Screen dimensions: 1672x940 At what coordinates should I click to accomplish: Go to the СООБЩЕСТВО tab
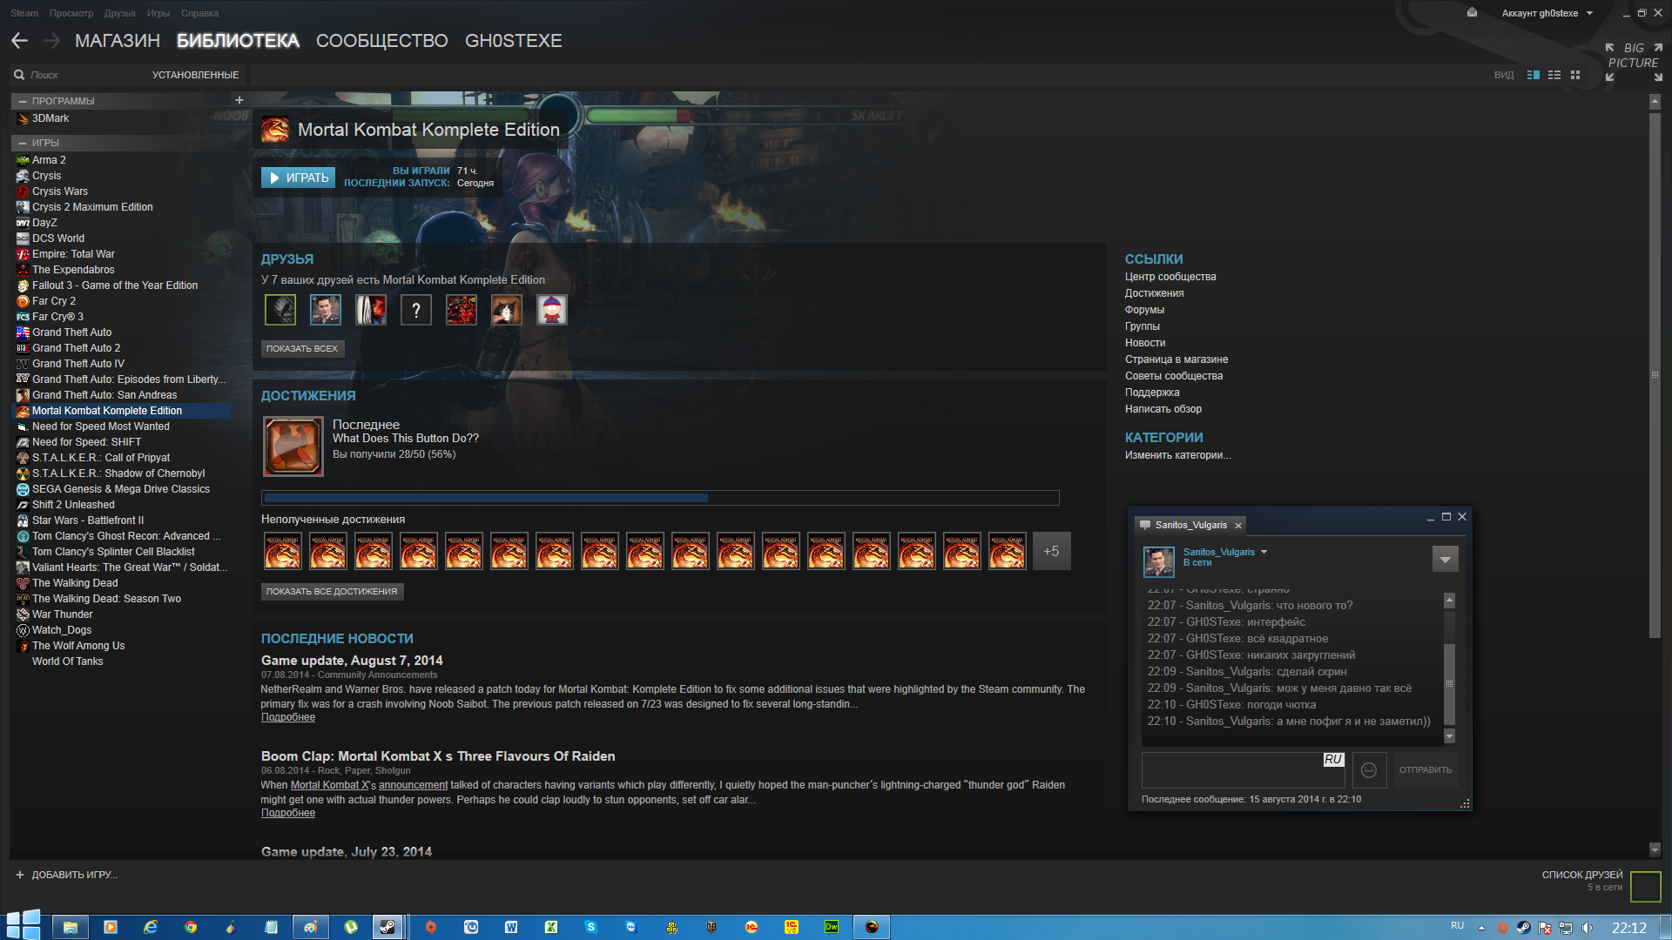(381, 41)
